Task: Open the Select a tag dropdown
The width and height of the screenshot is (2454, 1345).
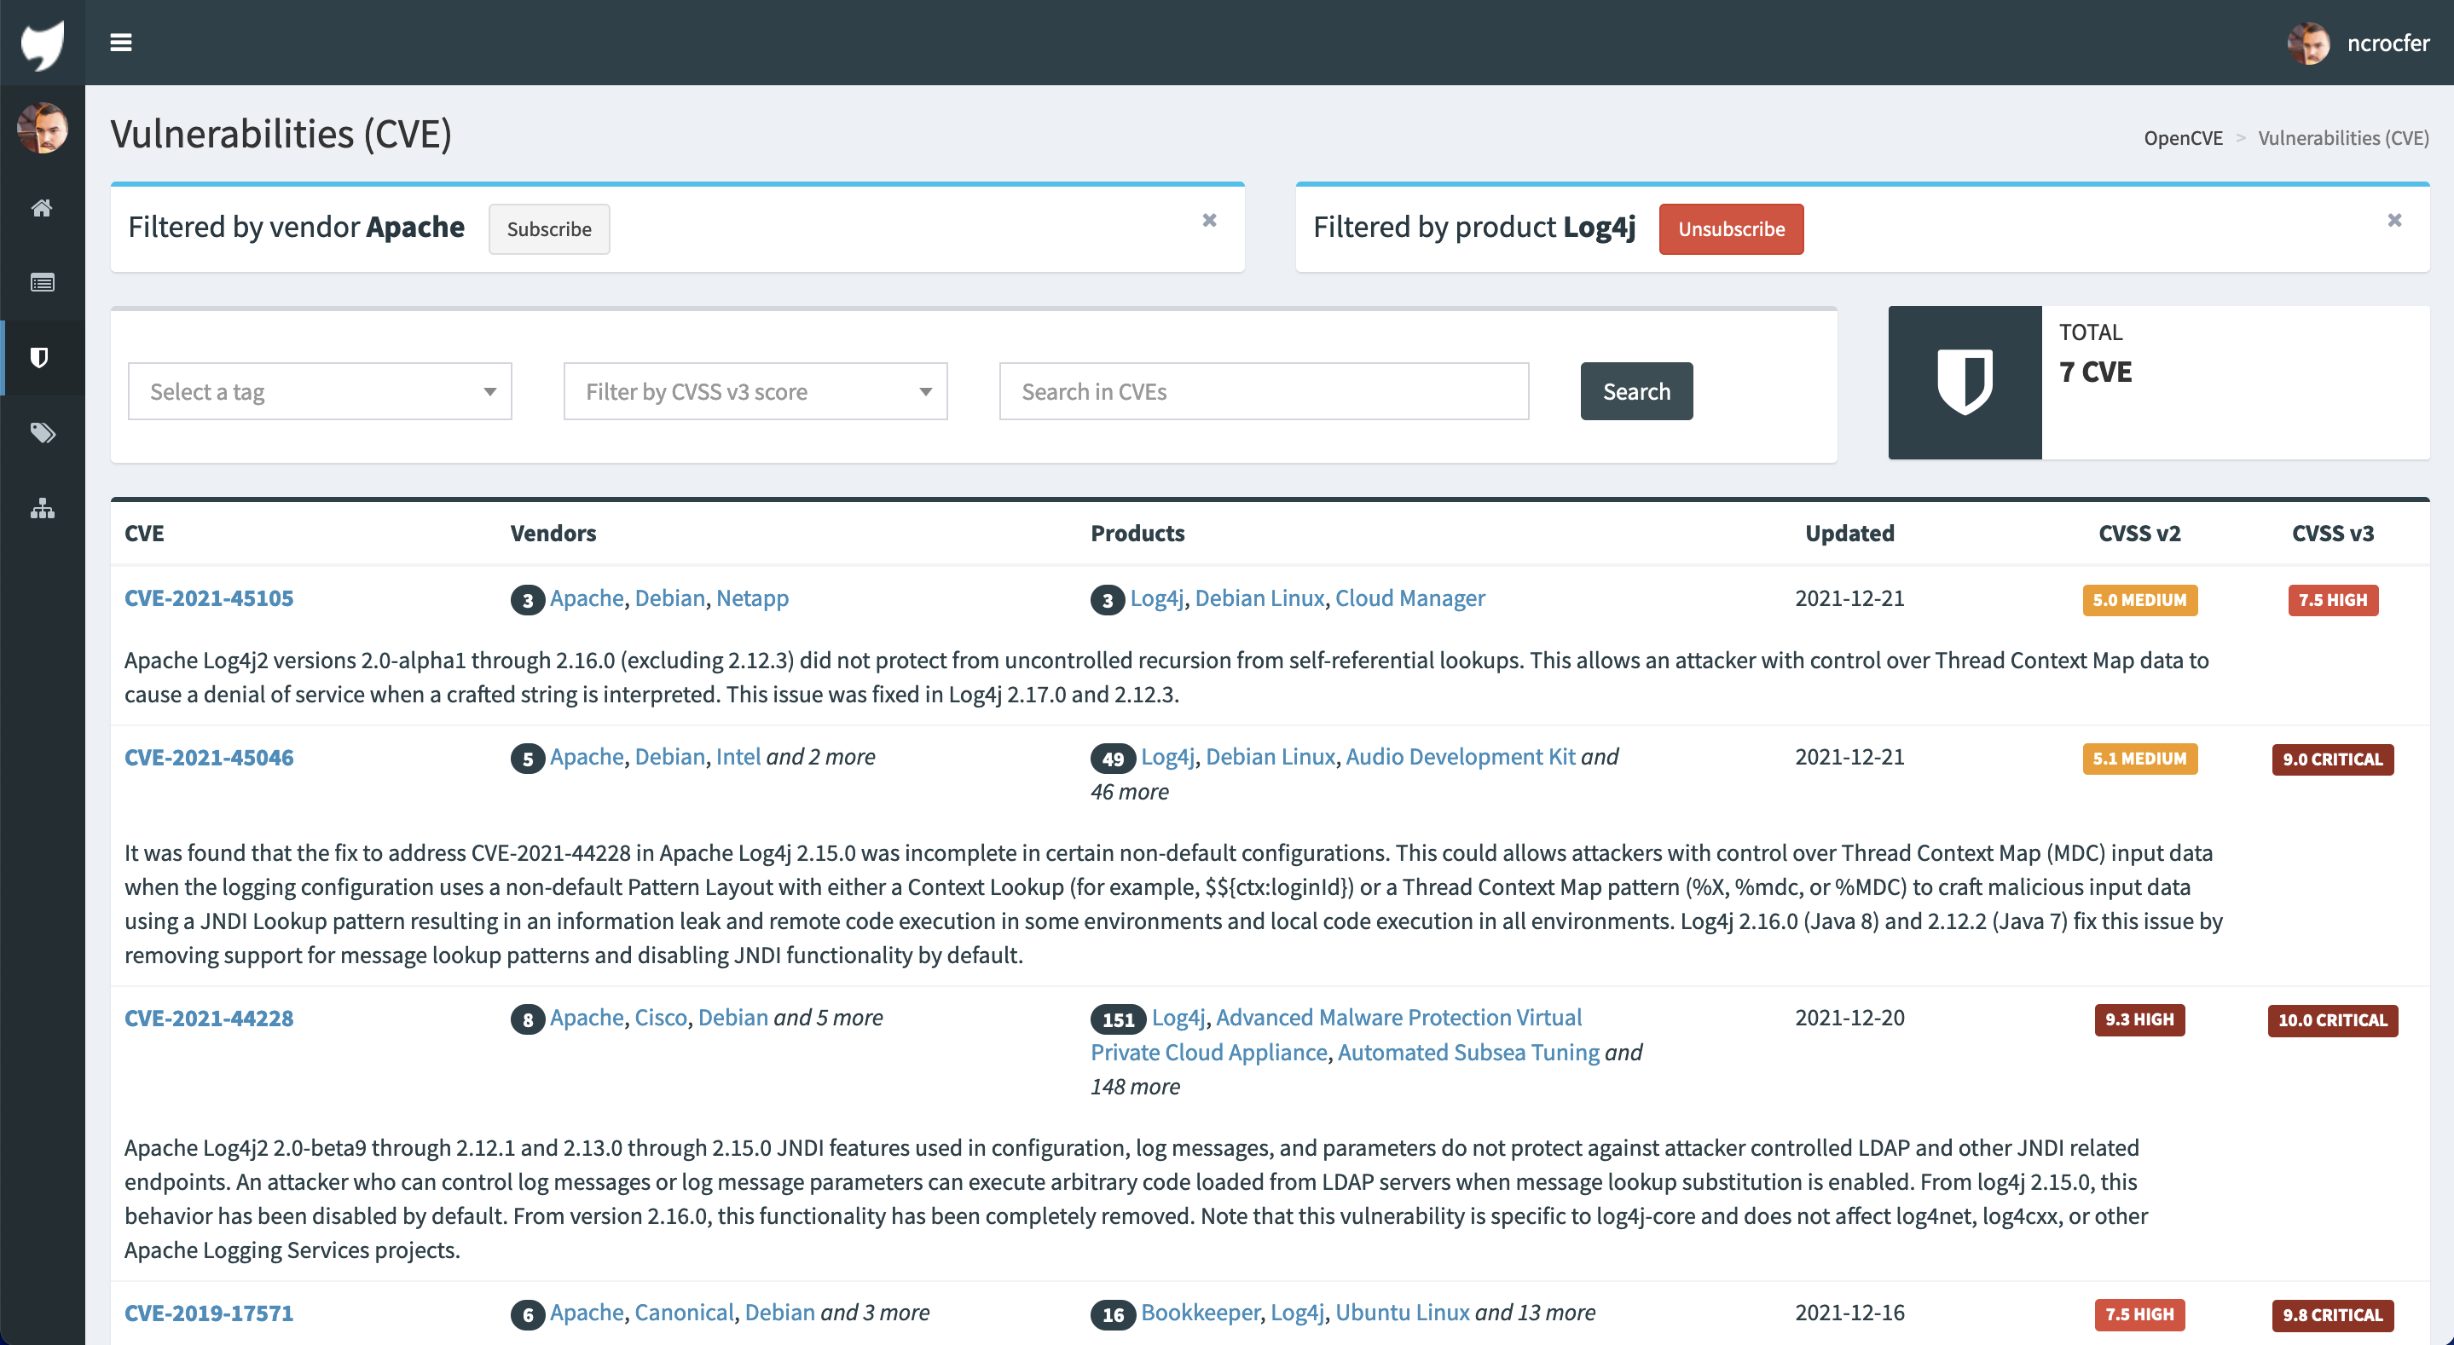Action: 320,390
